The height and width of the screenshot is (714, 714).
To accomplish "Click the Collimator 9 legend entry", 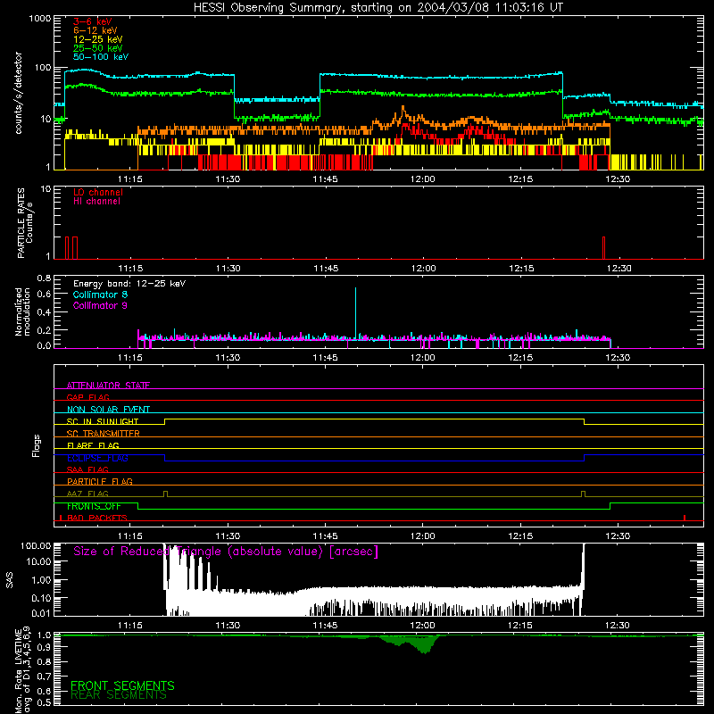I will (x=100, y=305).
